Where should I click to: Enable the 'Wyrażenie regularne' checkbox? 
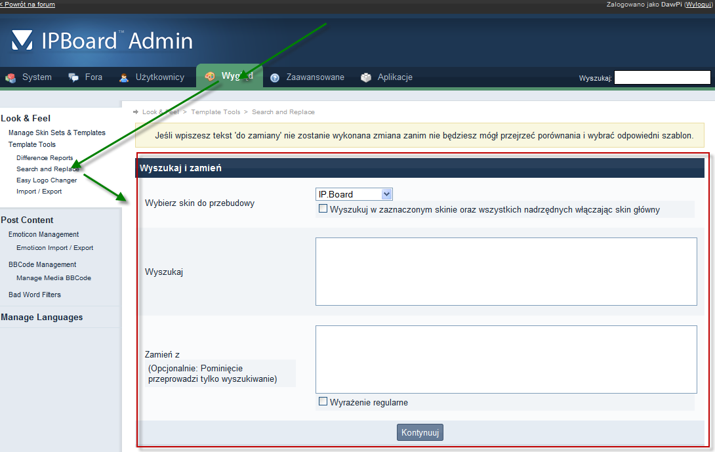coord(323,401)
